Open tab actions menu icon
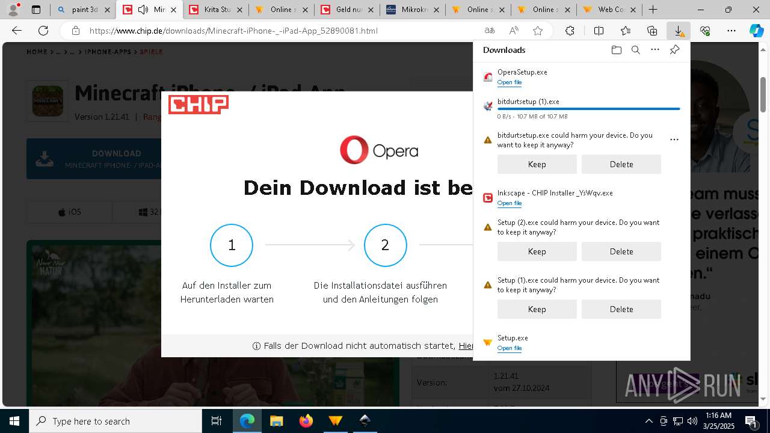 click(36, 10)
